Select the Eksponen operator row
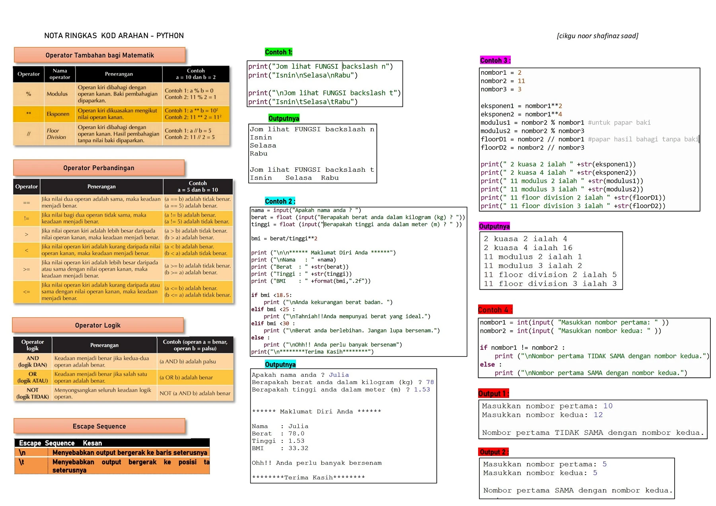The image size is (716, 506). coord(121,114)
